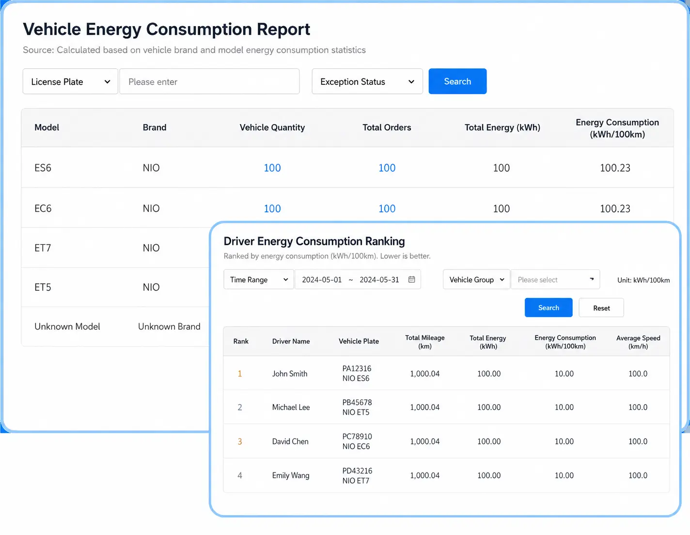The width and height of the screenshot is (690, 535).
Task: Expand the 'Please select' vehicle group combo box
Action: click(555, 280)
